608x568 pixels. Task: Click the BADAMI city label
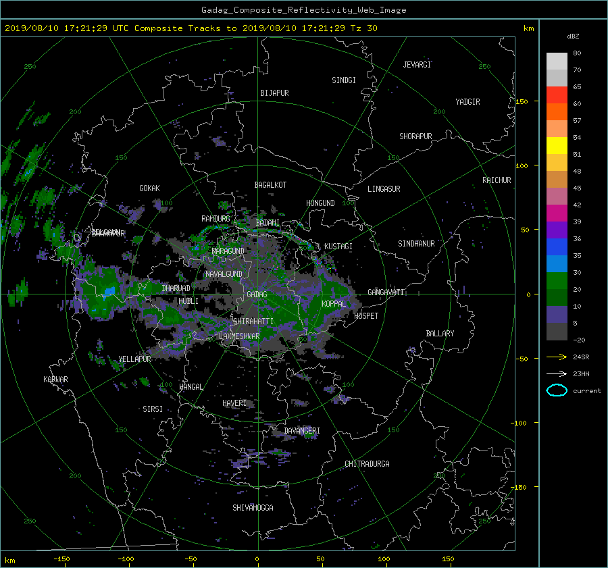[x=268, y=223]
